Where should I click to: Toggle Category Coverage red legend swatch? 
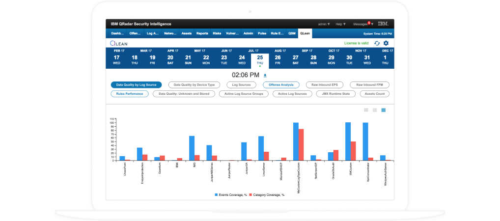[250, 194]
